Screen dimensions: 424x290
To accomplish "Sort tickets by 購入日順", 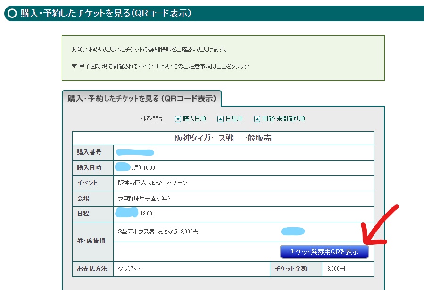I will (x=194, y=119).
